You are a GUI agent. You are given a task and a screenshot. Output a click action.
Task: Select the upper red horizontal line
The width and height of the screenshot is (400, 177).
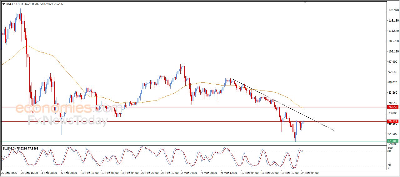click(x=187, y=107)
